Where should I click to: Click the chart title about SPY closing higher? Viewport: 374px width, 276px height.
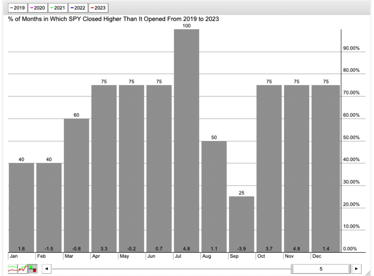tap(113, 19)
